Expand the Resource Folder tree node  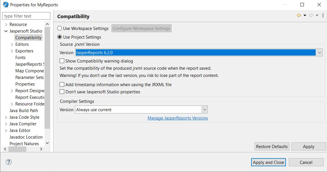[12, 104]
